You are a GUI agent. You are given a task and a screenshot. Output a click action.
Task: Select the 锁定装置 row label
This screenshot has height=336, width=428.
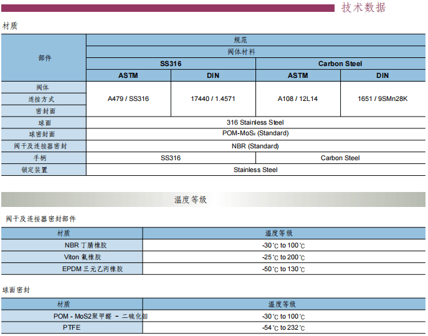click(x=44, y=170)
